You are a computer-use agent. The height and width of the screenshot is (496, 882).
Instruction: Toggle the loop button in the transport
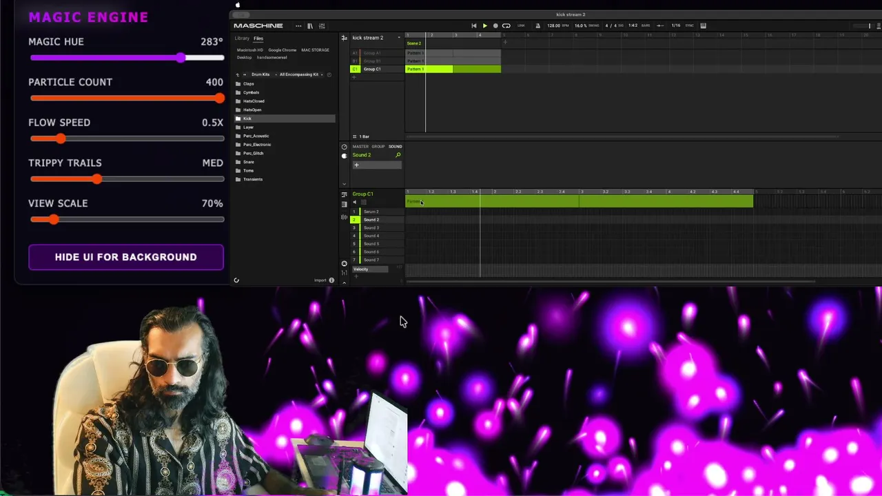[x=506, y=25]
